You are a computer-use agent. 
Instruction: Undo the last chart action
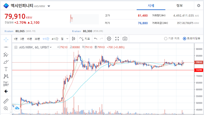pyautogui.click(x=96, y=39)
